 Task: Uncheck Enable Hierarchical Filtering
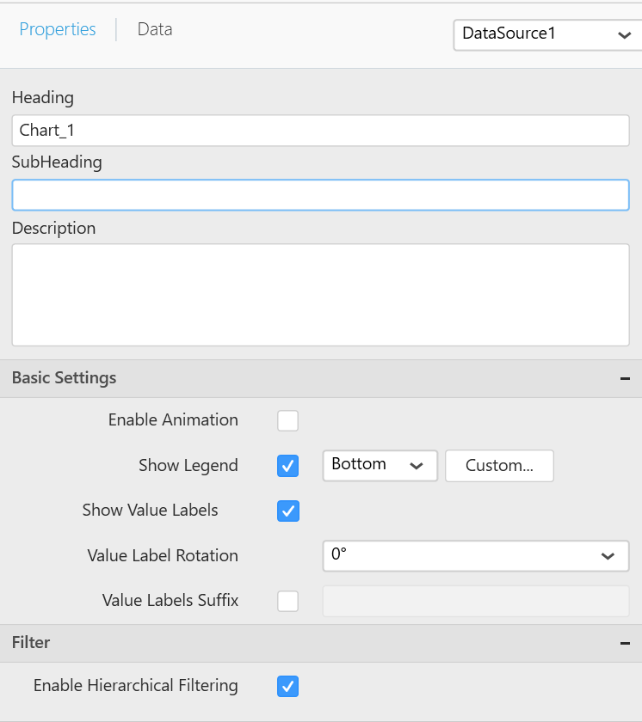(287, 686)
